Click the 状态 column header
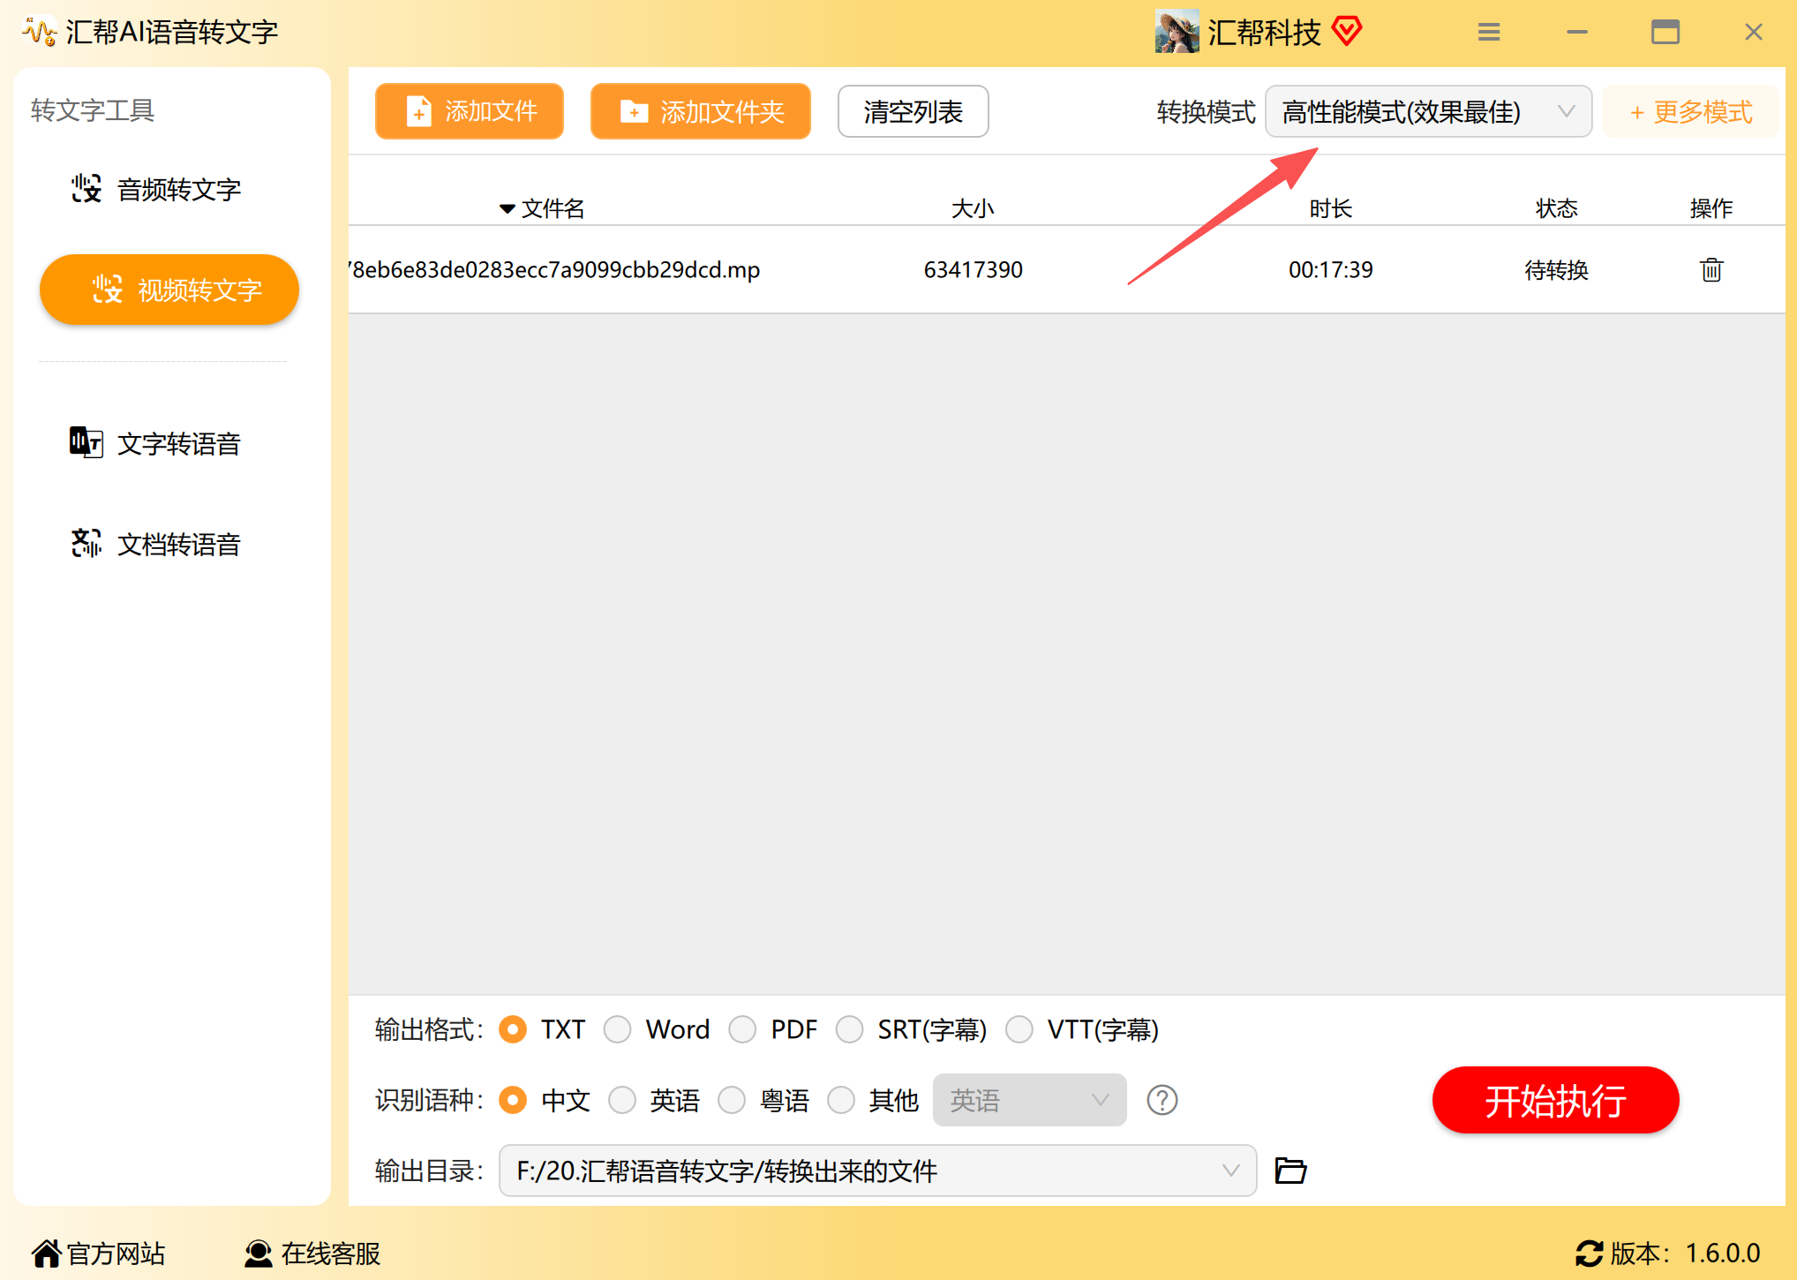The height and width of the screenshot is (1280, 1797). [x=1556, y=208]
